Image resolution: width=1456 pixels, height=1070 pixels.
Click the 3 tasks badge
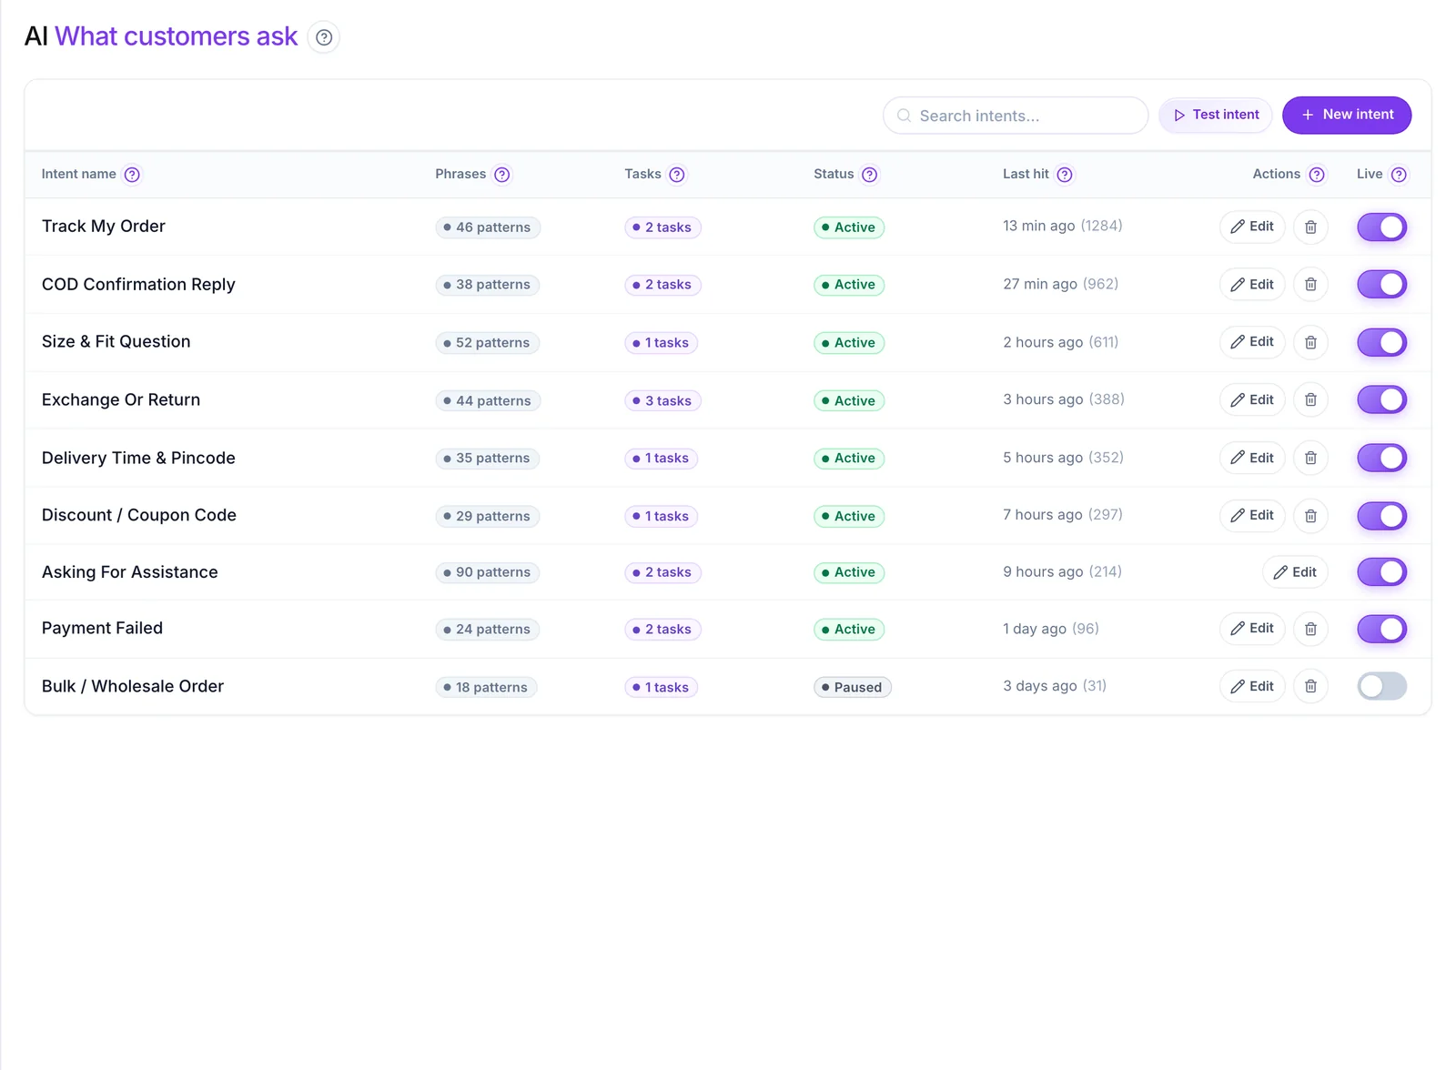[x=662, y=401]
